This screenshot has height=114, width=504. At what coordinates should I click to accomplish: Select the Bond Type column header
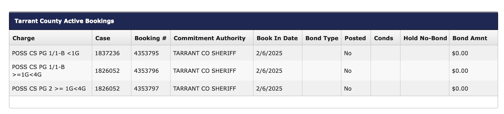click(x=322, y=38)
